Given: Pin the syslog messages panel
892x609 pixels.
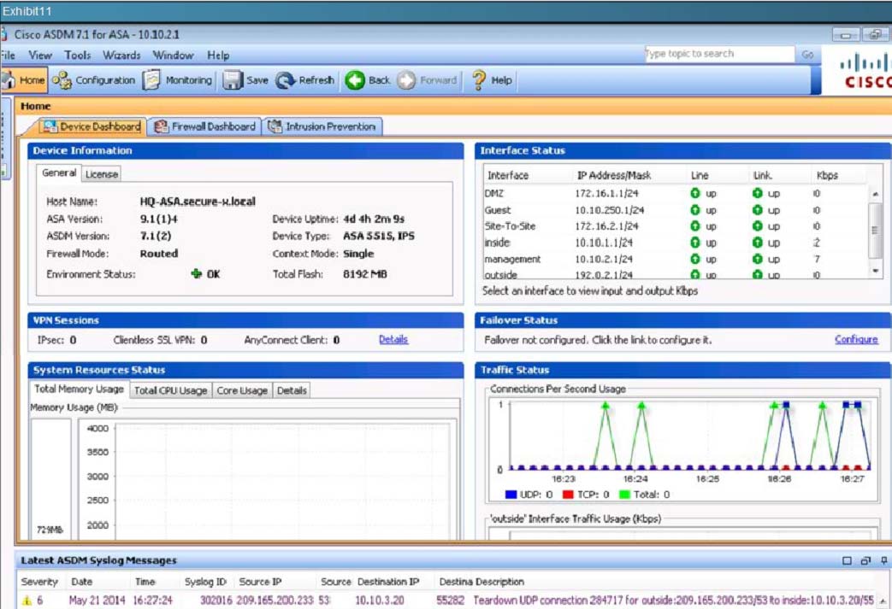Looking at the screenshot, I should point(883,560).
